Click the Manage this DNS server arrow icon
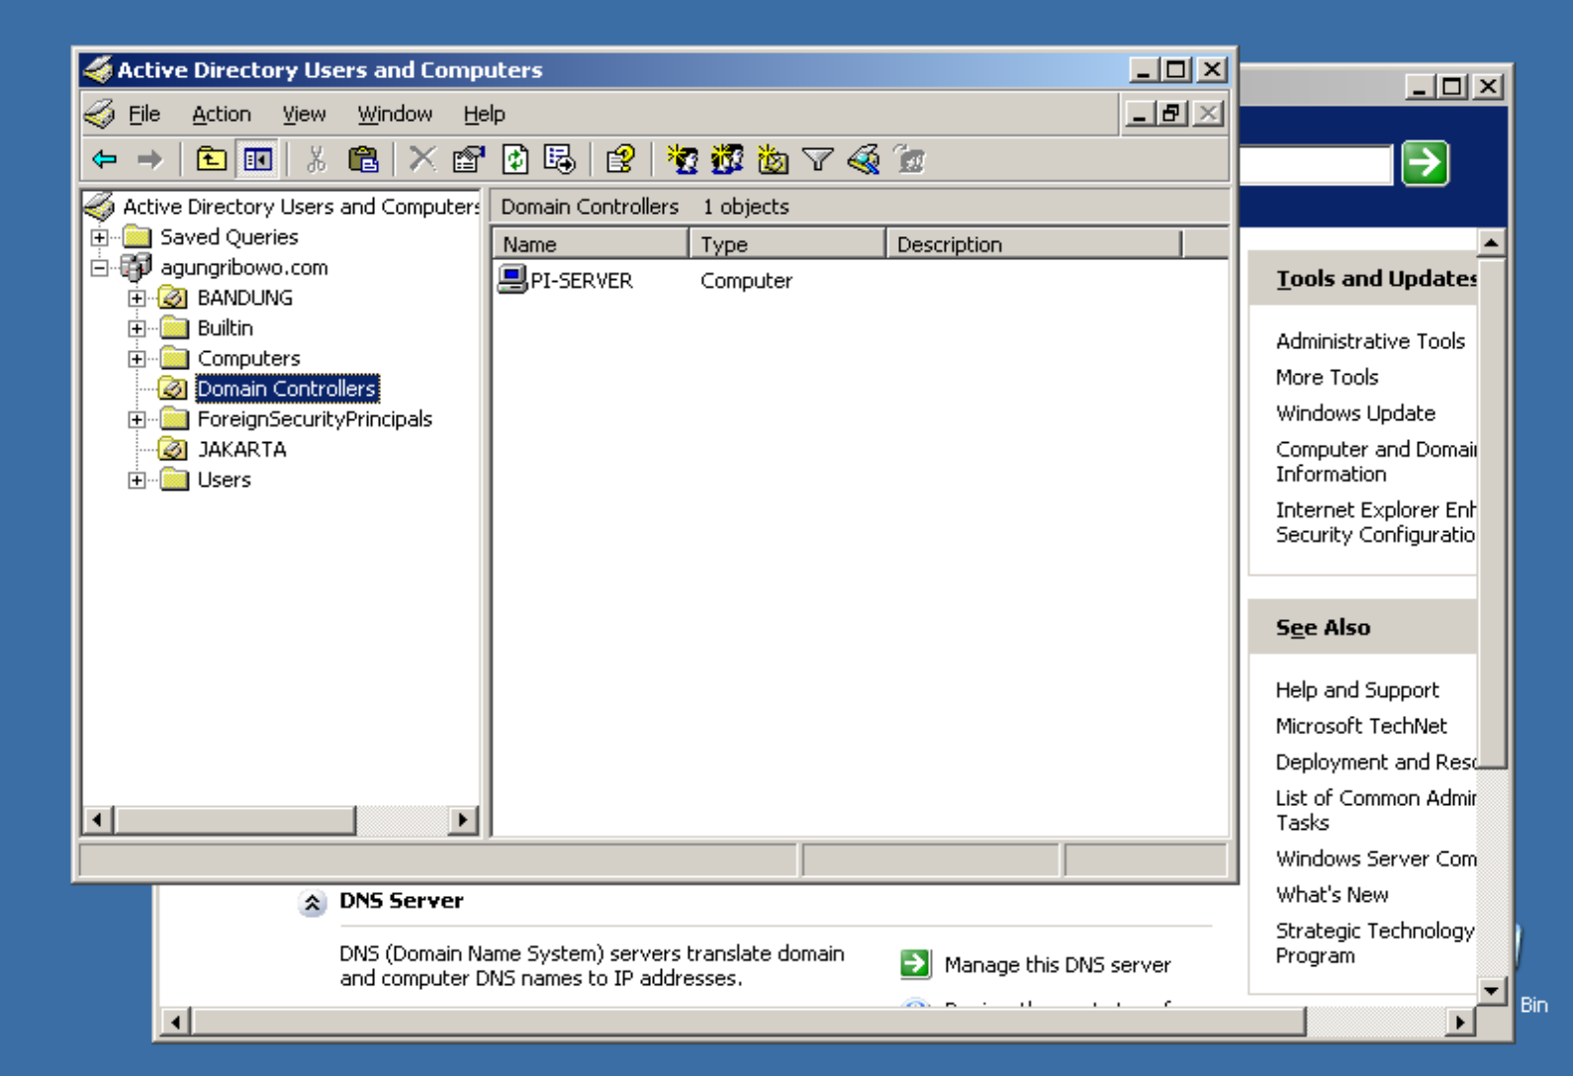Screen dimensions: 1573x1076 click(915, 963)
